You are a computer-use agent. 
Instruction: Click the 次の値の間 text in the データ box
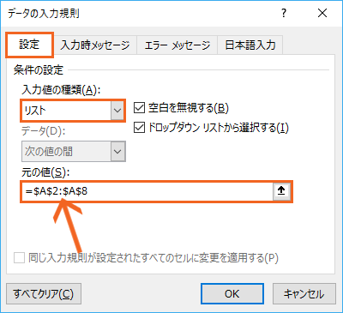tap(49, 151)
